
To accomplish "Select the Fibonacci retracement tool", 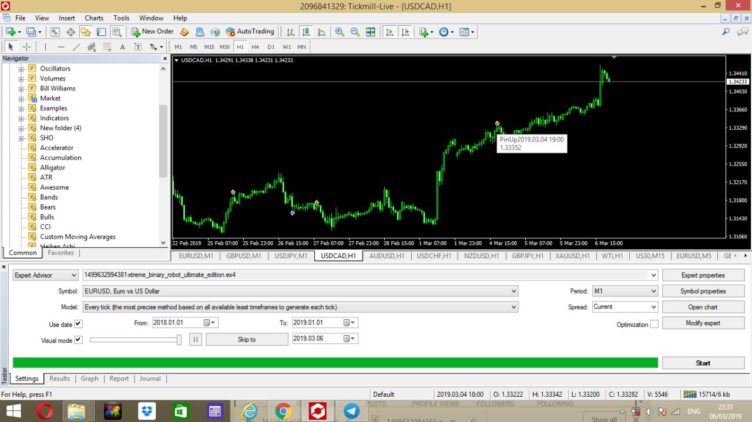I will point(107,47).
